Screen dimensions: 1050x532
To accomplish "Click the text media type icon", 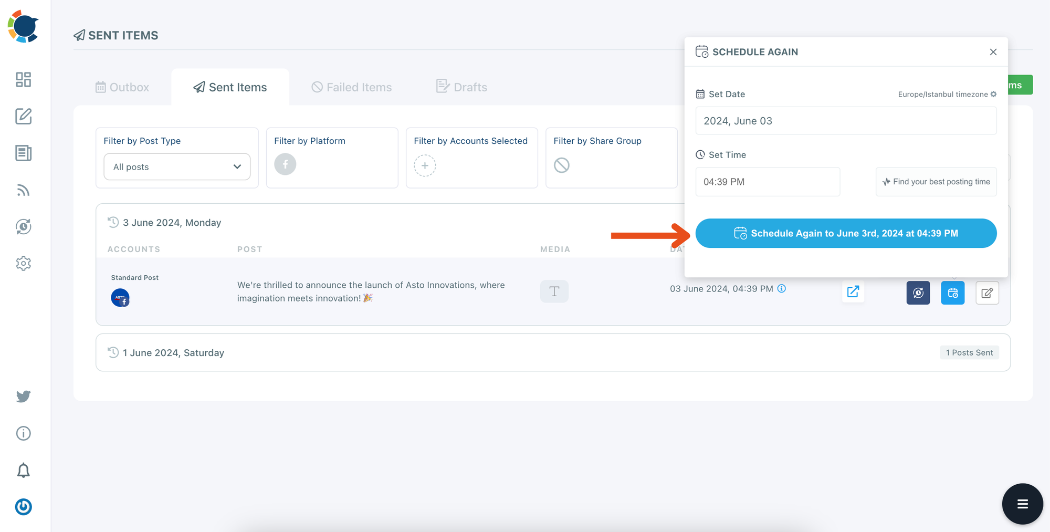I will pos(554,291).
